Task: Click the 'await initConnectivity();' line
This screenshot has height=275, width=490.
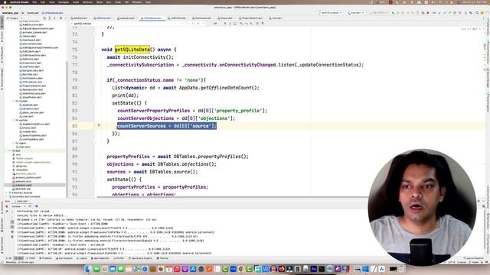Action: click(140, 57)
